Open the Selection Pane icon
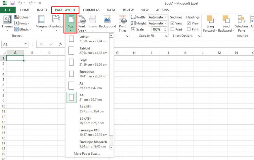This screenshot has height=160, width=254. coord(241,20)
